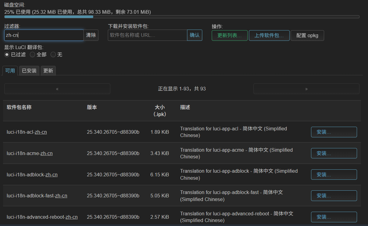
Task: Install luci-i18n-adblock-fast-zh-cn package
Action: 334,196
